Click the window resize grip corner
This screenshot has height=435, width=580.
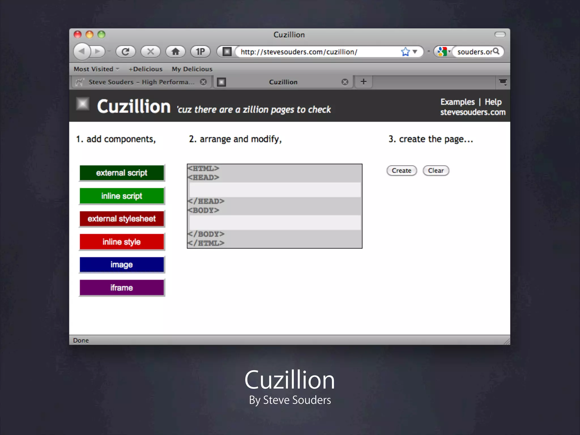507,341
